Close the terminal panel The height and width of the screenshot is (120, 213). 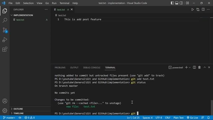[209, 67]
